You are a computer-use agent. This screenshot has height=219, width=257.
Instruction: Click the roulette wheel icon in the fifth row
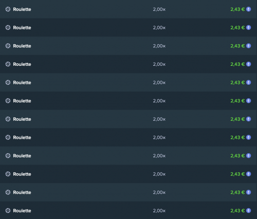[8, 82]
